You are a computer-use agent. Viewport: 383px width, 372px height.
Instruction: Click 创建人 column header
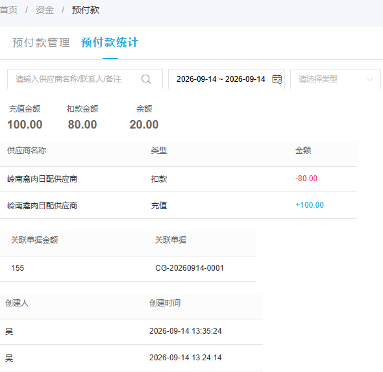[17, 303]
